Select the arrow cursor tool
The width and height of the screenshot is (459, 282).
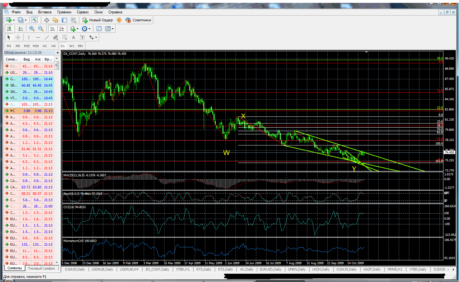coord(9,37)
